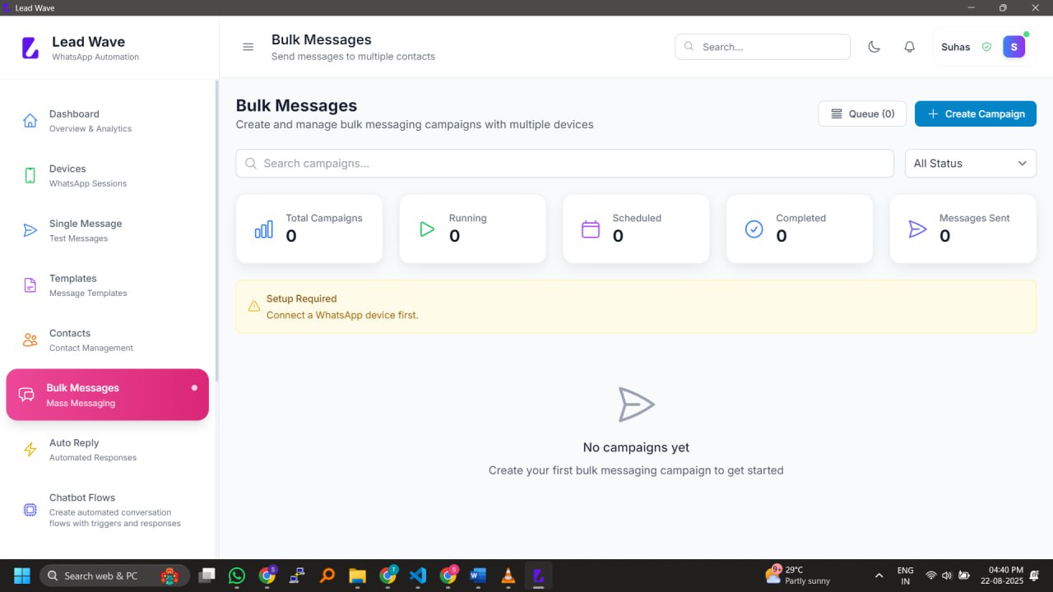Viewport: 1053px width, 592px height.
Task: Click the notification bell icon
Action: [909, 47]
